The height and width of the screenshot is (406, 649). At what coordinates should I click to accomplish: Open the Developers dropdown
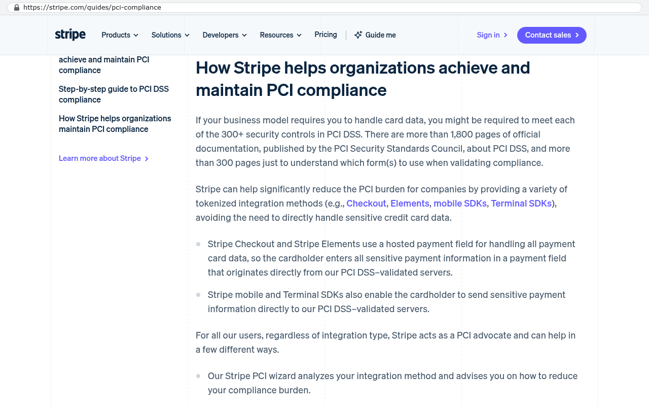225,35
